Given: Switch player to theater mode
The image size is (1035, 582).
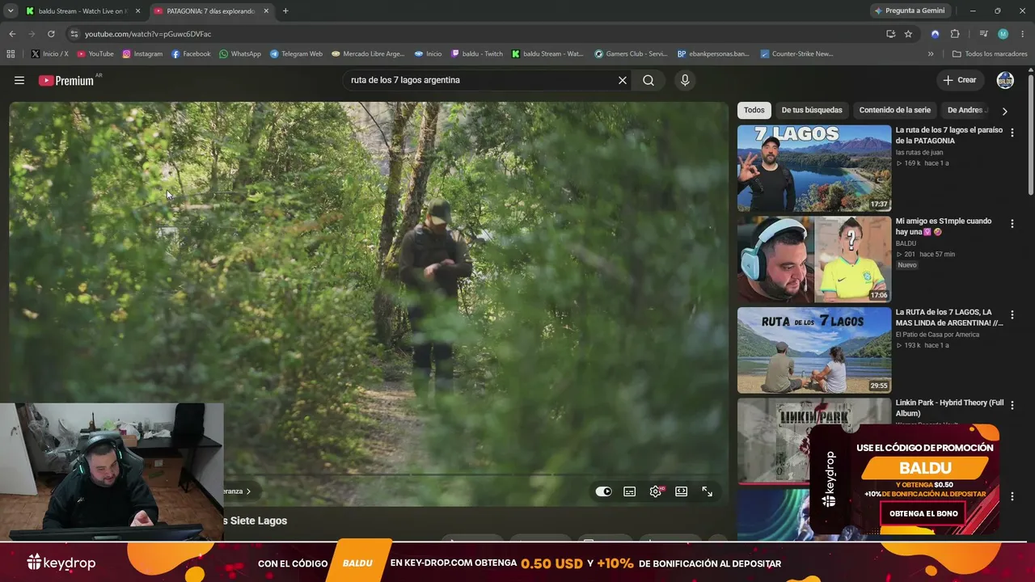Looking at the screenshot, I should (682, 491).
